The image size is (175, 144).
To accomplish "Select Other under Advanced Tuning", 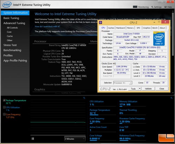I will click(x=9, y=40).
